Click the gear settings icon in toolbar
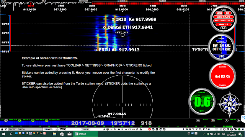Viewport: 245px width, 137px height. click(x=228, y=129)
